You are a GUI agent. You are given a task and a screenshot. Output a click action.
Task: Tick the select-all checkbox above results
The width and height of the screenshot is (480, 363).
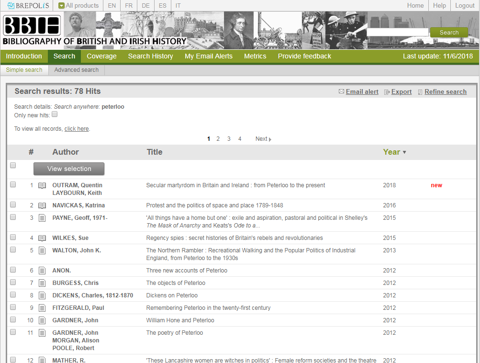pyautogui.click(x=13, y=165)
